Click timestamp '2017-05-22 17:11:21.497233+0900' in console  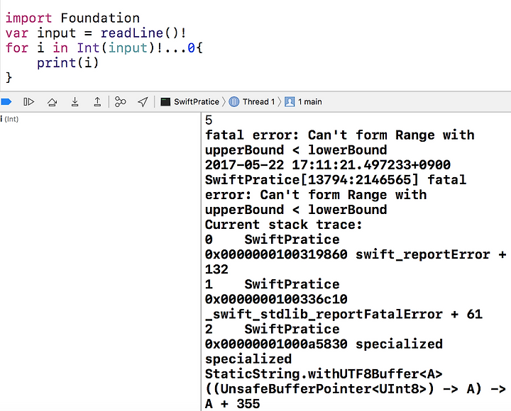[x=327, y=165]
